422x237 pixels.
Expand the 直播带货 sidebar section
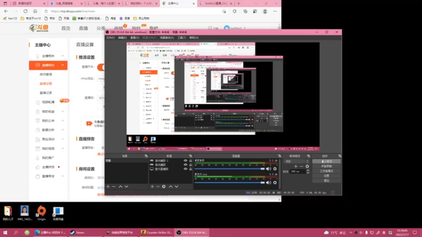pos(62,176)
